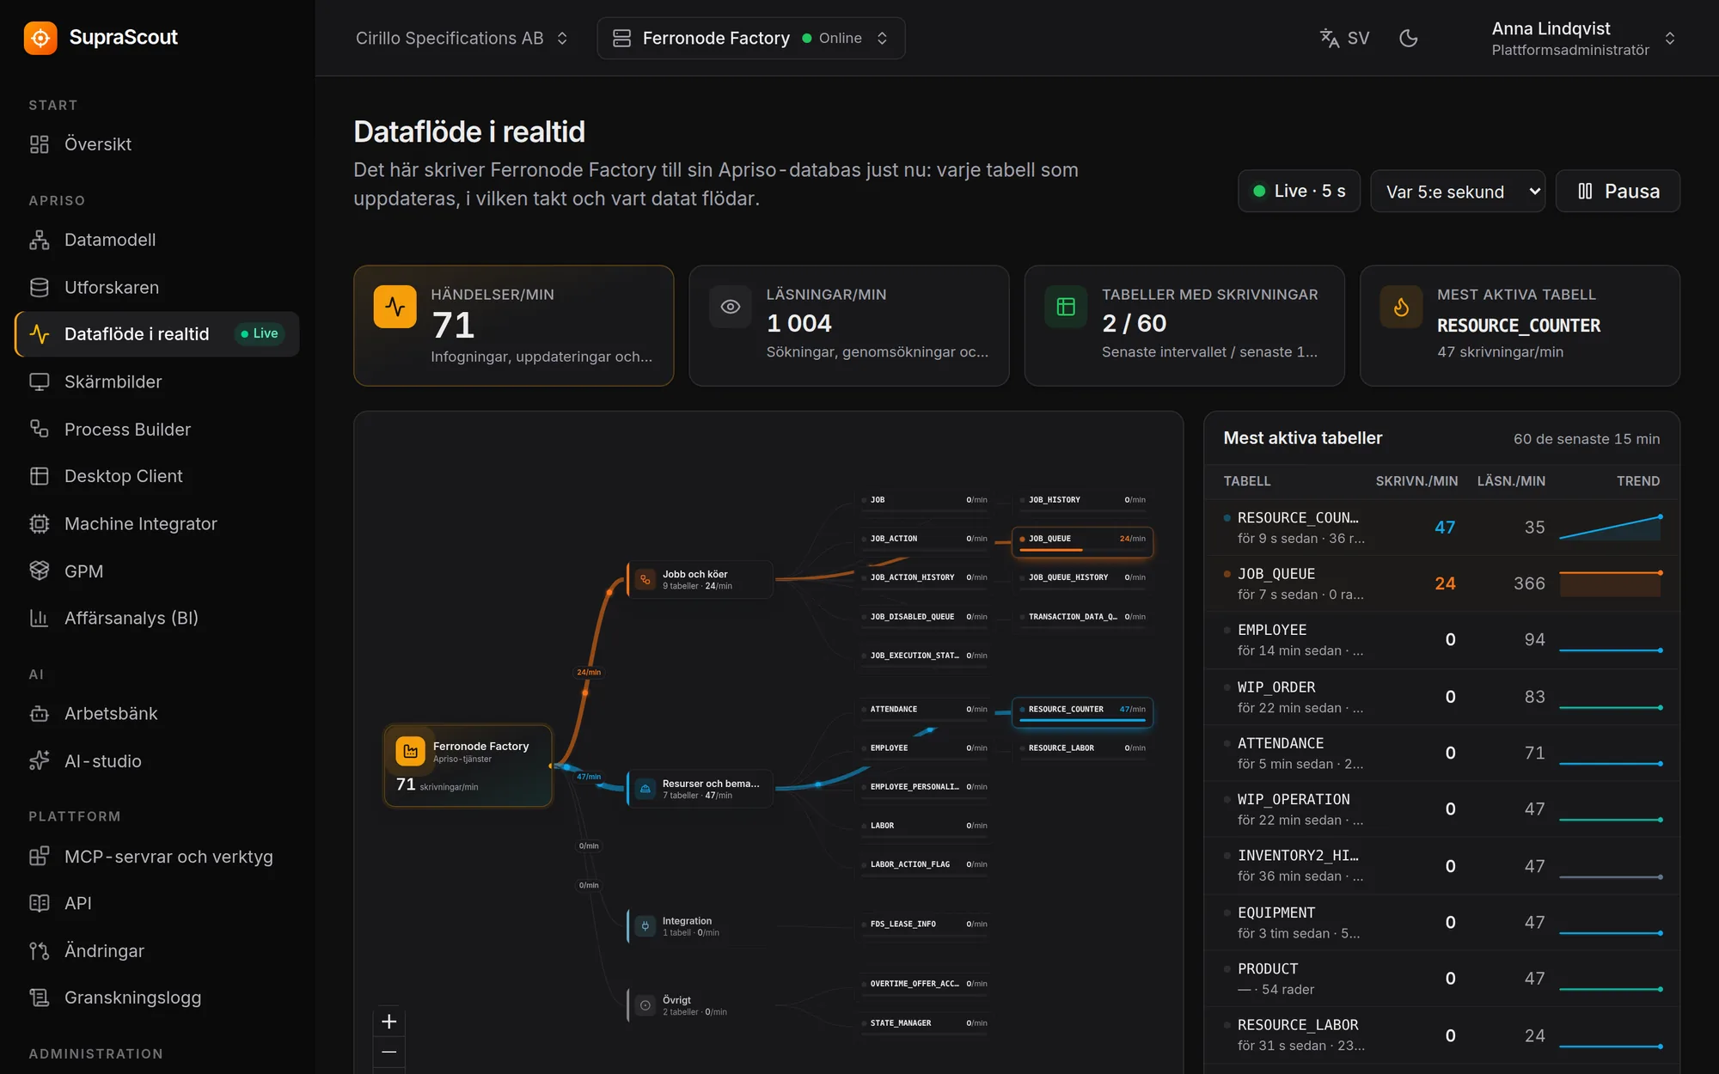Toggle the Live · 5 s indicator
Image resolution: width=1719 pixels, height=1074 pixels.
pos(1299,191)
